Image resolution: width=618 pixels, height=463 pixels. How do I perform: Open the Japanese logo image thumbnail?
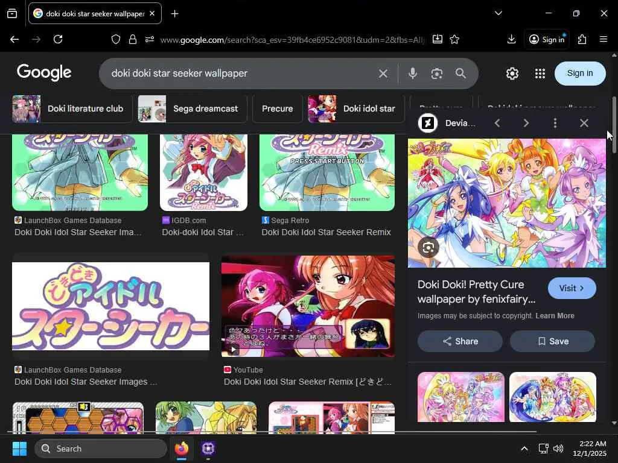[x=111, y=306]
